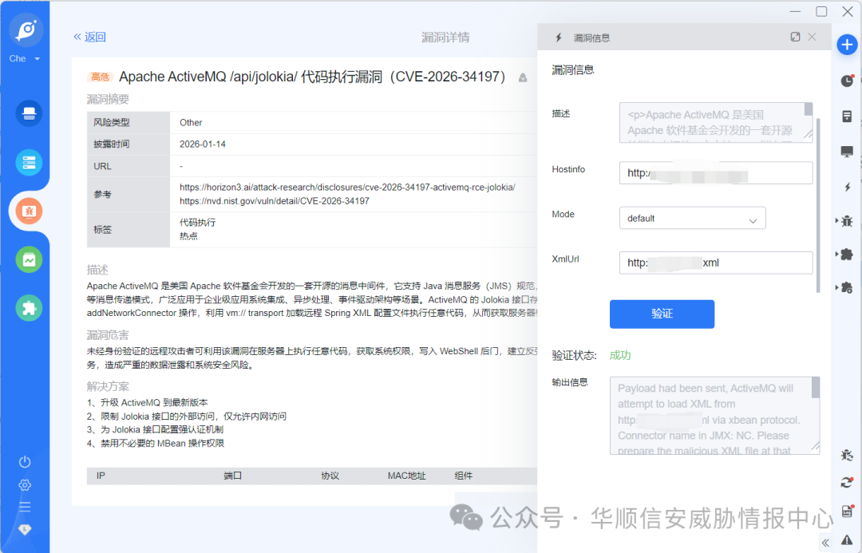Screen dimensions: 862x553
Task: Click the blue 验证 button
Action: [x=662, y=314]
